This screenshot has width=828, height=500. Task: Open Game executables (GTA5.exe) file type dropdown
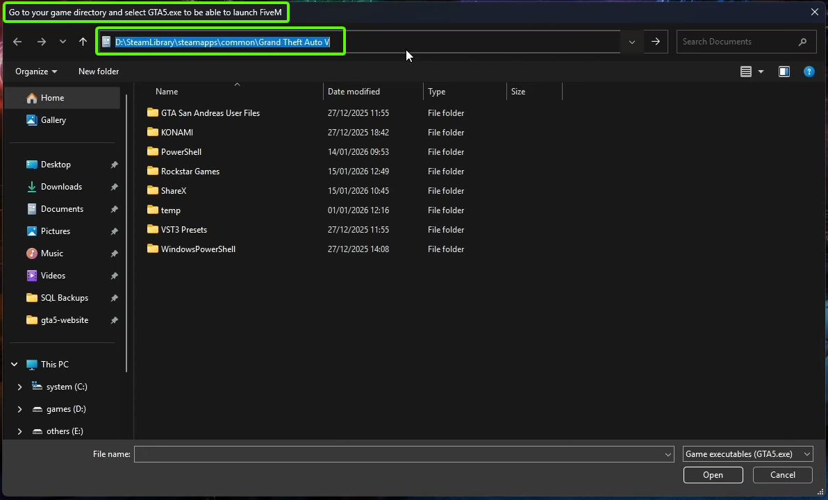747,454
